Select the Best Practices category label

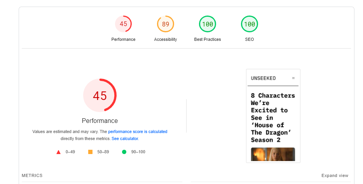tap(208, 39)
